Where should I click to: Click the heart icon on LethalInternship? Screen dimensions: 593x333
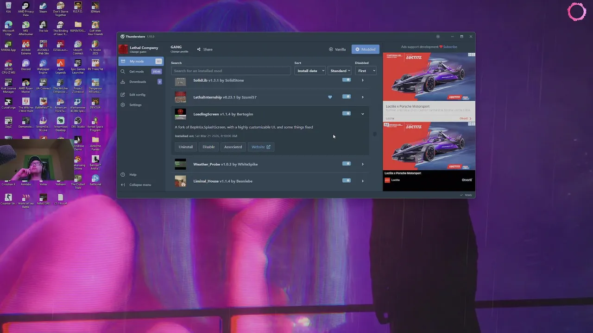(330, 97)
